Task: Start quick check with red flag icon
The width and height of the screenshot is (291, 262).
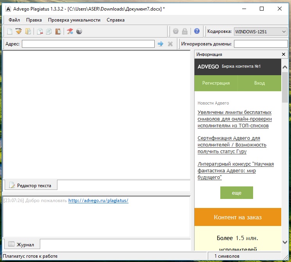Action: tap(70, 31)
